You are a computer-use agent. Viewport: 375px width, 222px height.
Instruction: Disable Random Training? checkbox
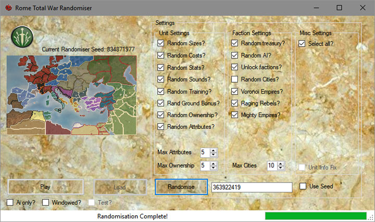[x=161, y=92]
